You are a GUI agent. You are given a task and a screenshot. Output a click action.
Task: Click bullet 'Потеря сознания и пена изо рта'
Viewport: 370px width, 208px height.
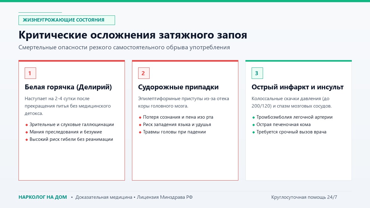coord(176,117)
